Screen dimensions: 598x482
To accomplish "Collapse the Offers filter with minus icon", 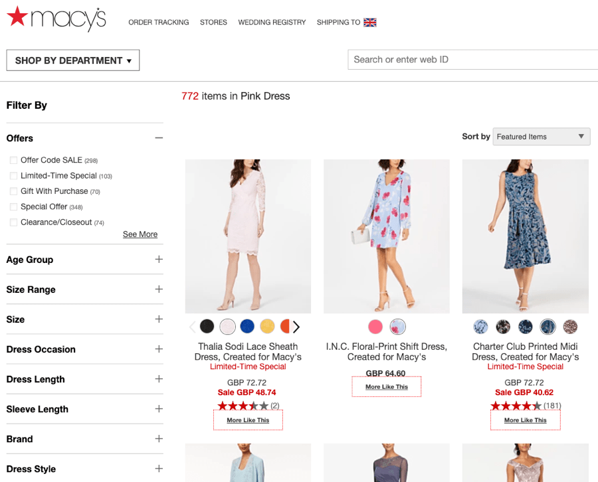I will click(x=159, y=138).
